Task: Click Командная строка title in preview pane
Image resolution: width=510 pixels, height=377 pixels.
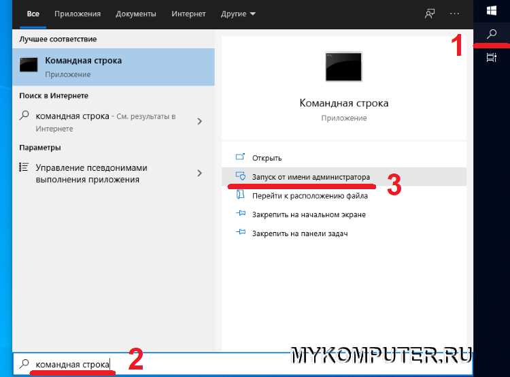Action: [344, 103]
